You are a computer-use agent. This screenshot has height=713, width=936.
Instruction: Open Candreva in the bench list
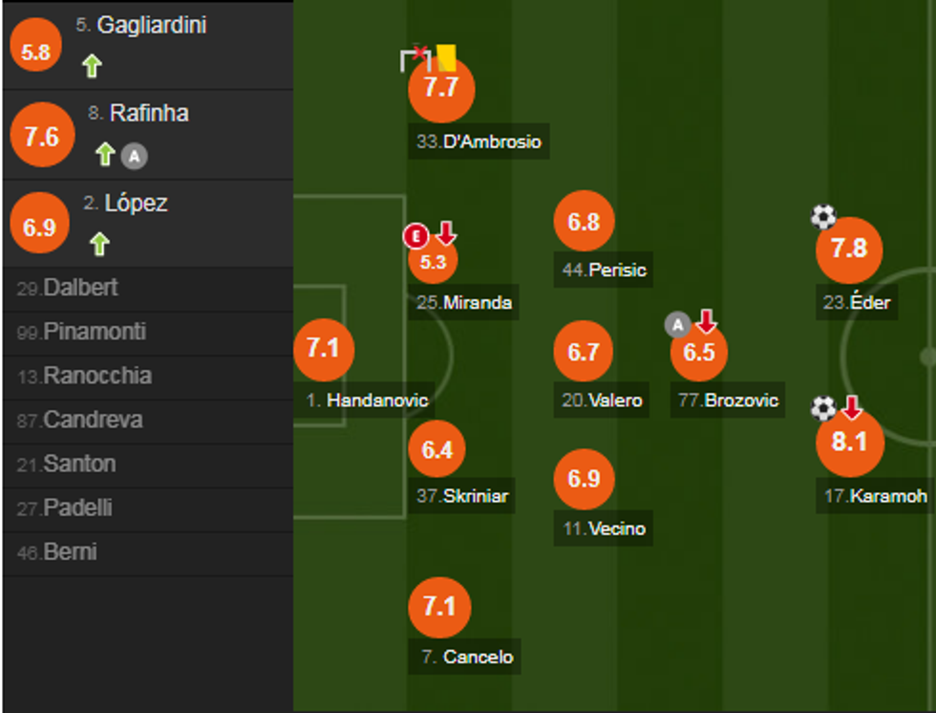[78, 420]
